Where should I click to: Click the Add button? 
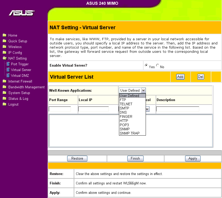(180, 77)
